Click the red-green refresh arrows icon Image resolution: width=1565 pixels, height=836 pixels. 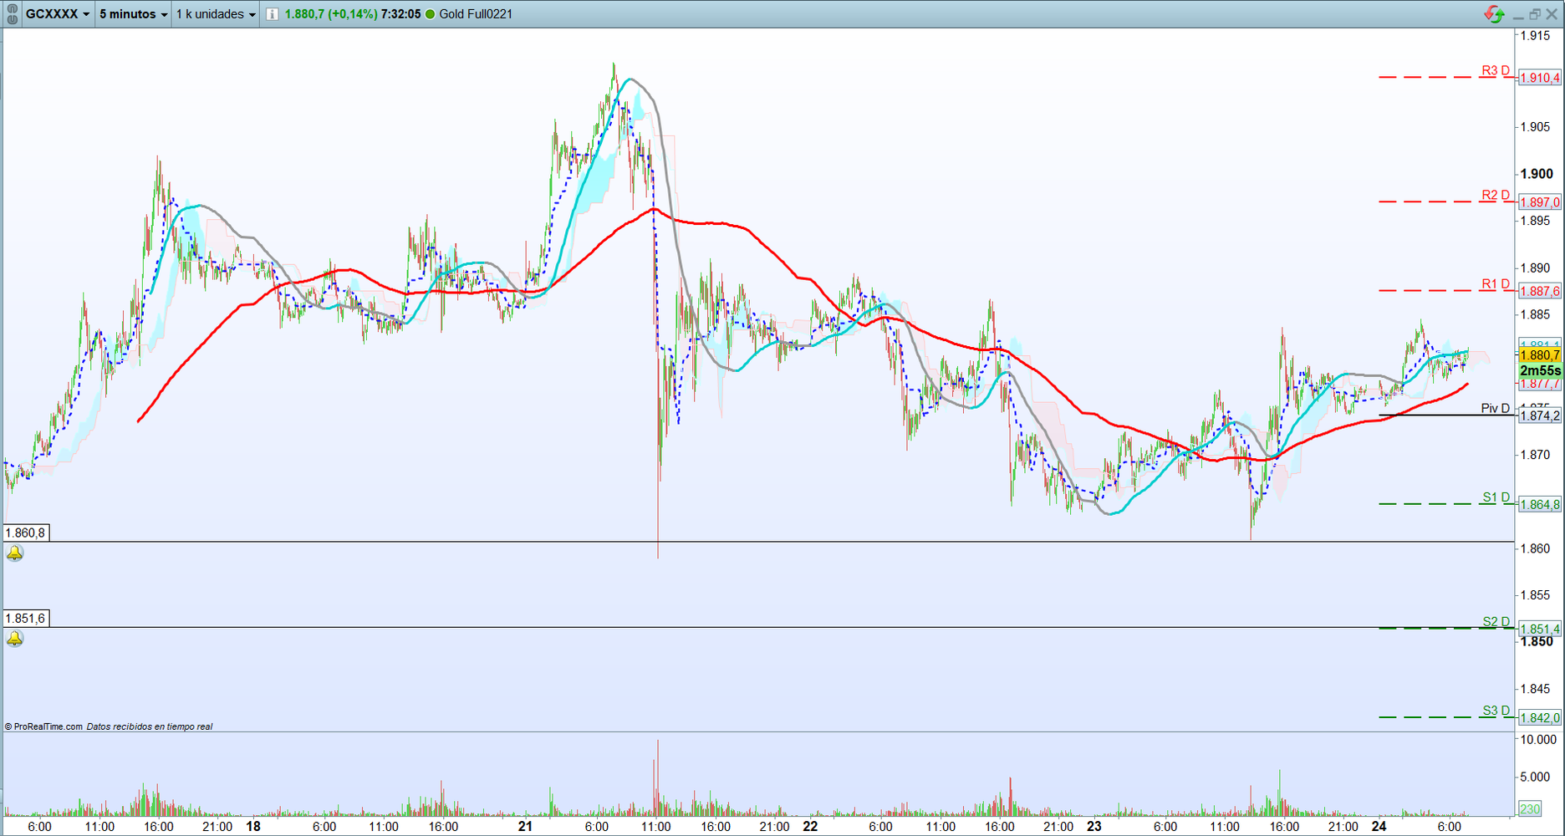pos(1493,13)
